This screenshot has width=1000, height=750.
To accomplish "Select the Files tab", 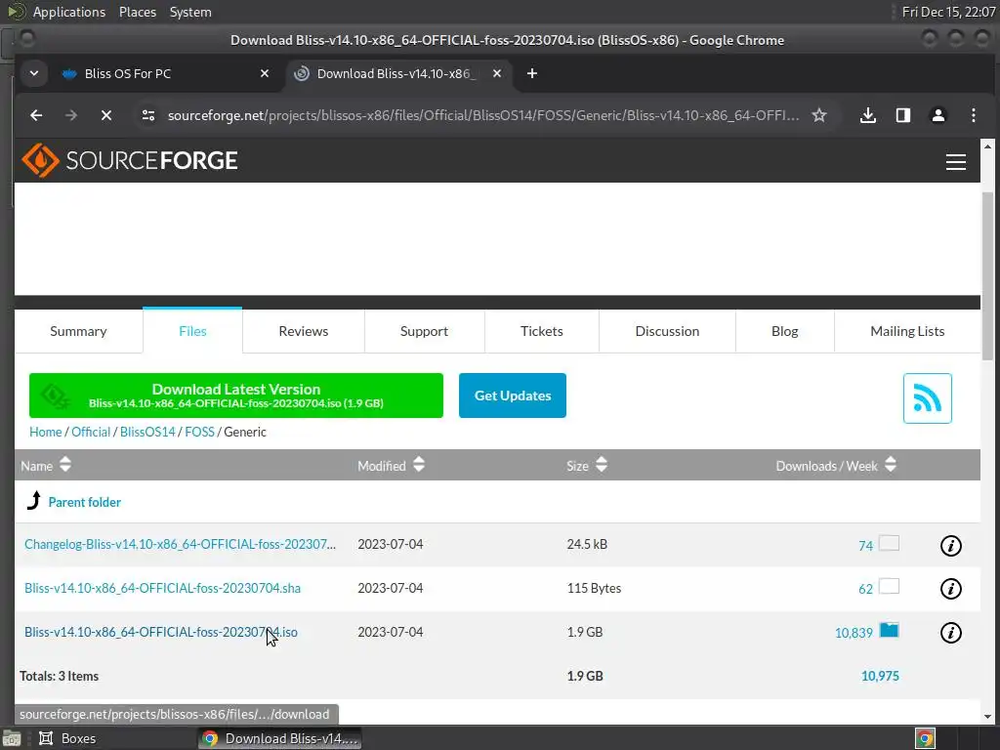I will pyautogui.click(x=192, y=331).
